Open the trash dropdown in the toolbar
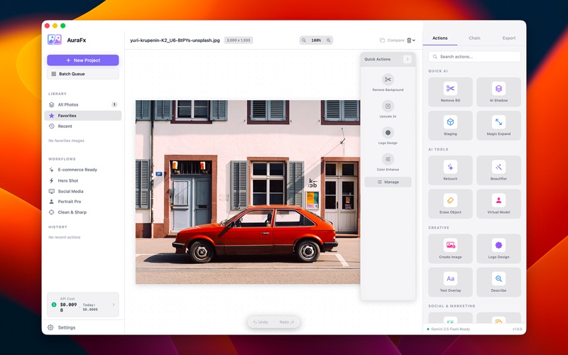 click(x=411, y=40)
